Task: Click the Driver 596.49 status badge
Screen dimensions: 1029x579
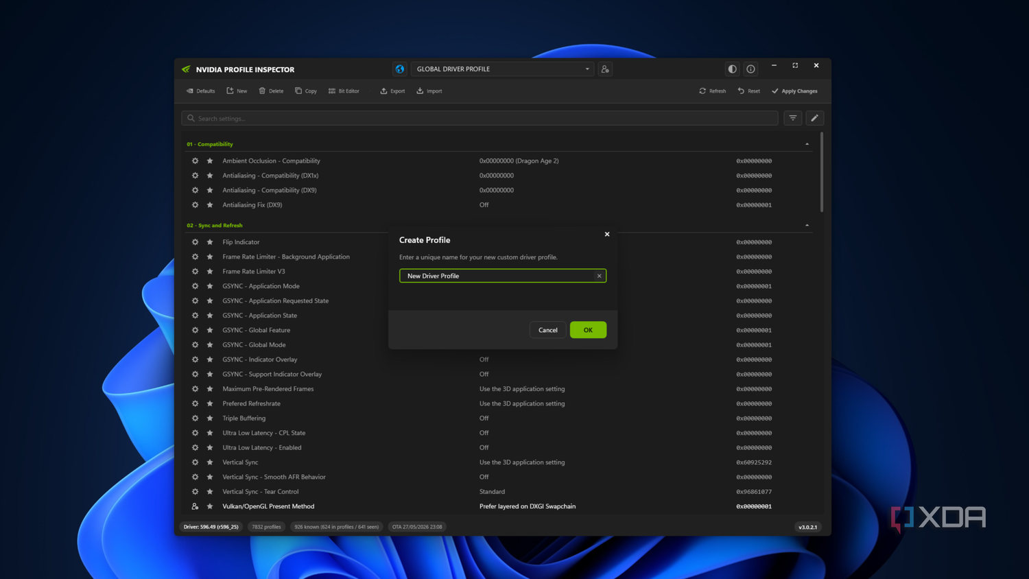Action: coord(211,527)
